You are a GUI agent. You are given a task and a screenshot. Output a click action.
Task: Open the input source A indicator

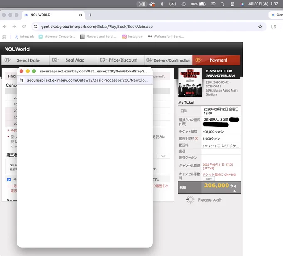(x=172, y=4)
